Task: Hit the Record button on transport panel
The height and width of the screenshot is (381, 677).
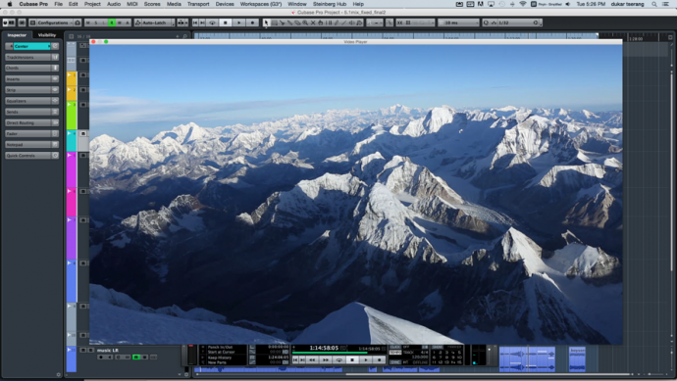Action: click(379, 359)
